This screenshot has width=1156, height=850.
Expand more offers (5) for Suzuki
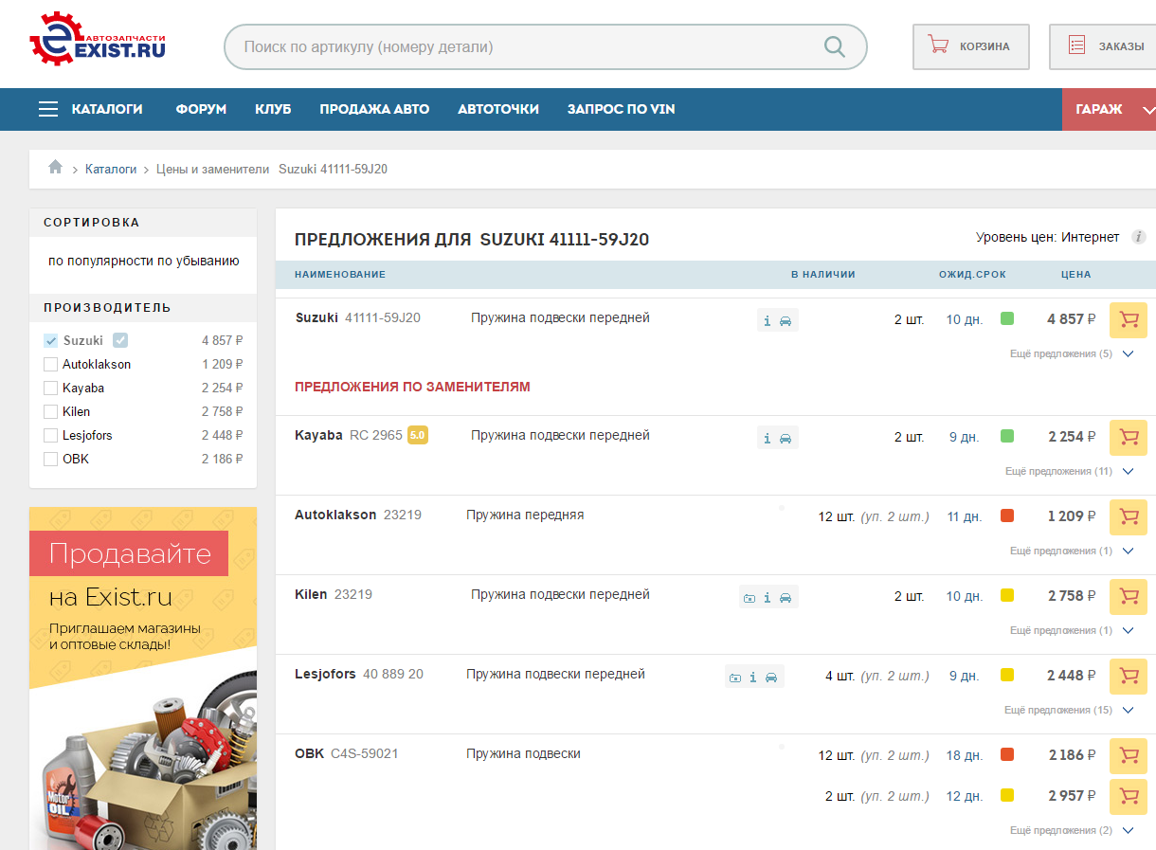click(1072, 353)
